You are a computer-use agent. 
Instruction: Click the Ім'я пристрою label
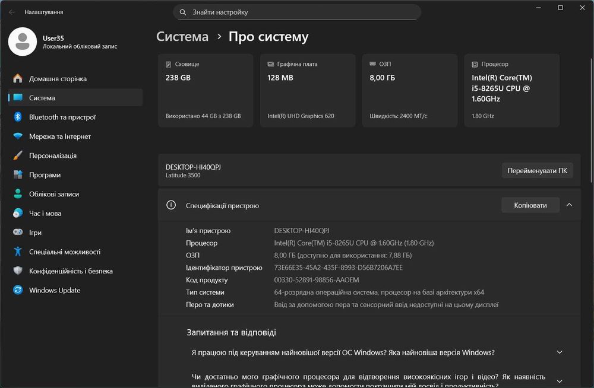point(208,231)
